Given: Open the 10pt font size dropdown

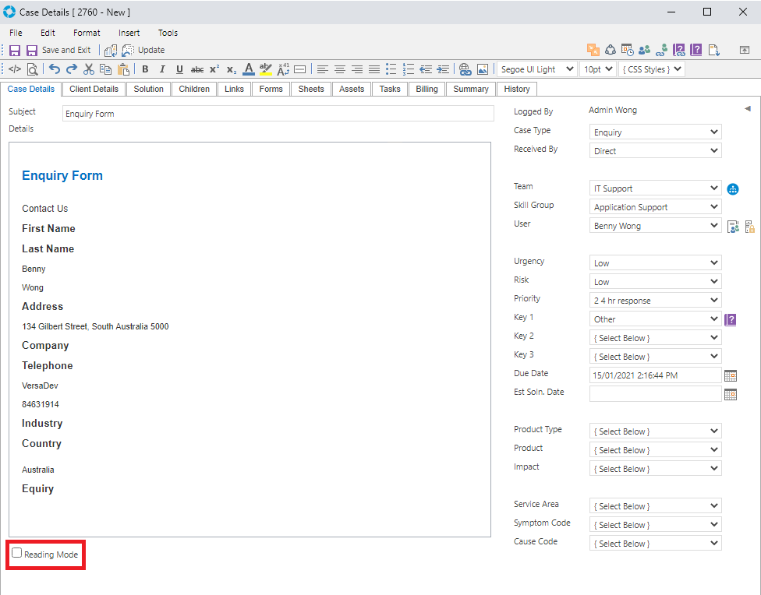Looking at the screenshot, I should point(598,69).
